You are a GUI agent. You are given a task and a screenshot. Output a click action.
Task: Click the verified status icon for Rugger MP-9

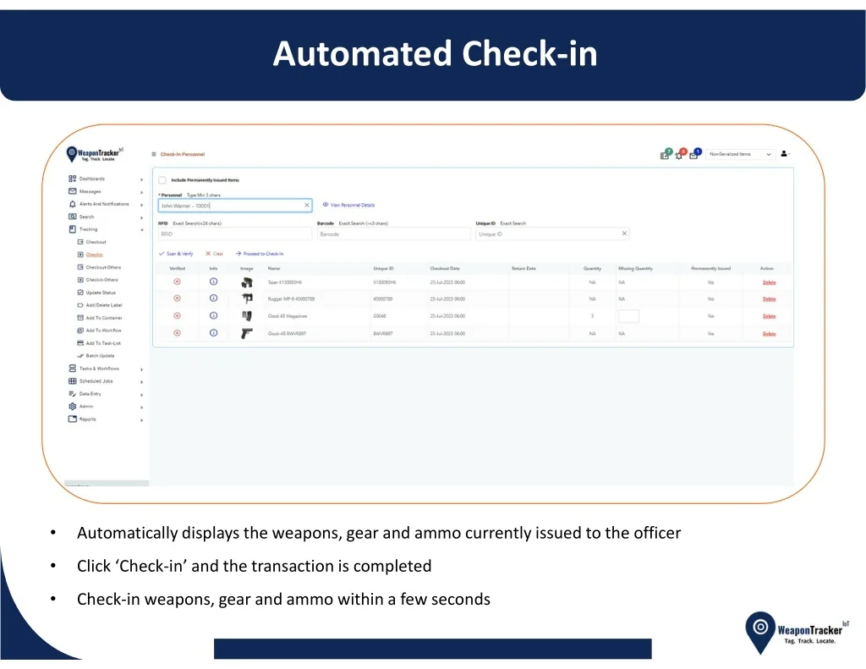coord(178,299)
